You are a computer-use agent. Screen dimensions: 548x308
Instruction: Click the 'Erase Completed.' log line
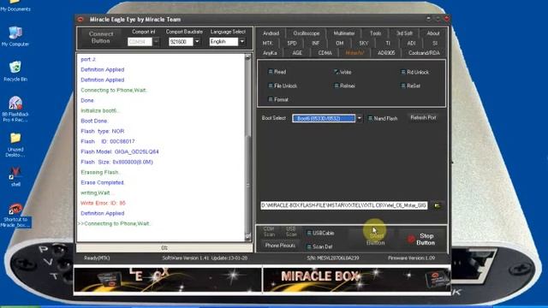(x=103, y=182)
